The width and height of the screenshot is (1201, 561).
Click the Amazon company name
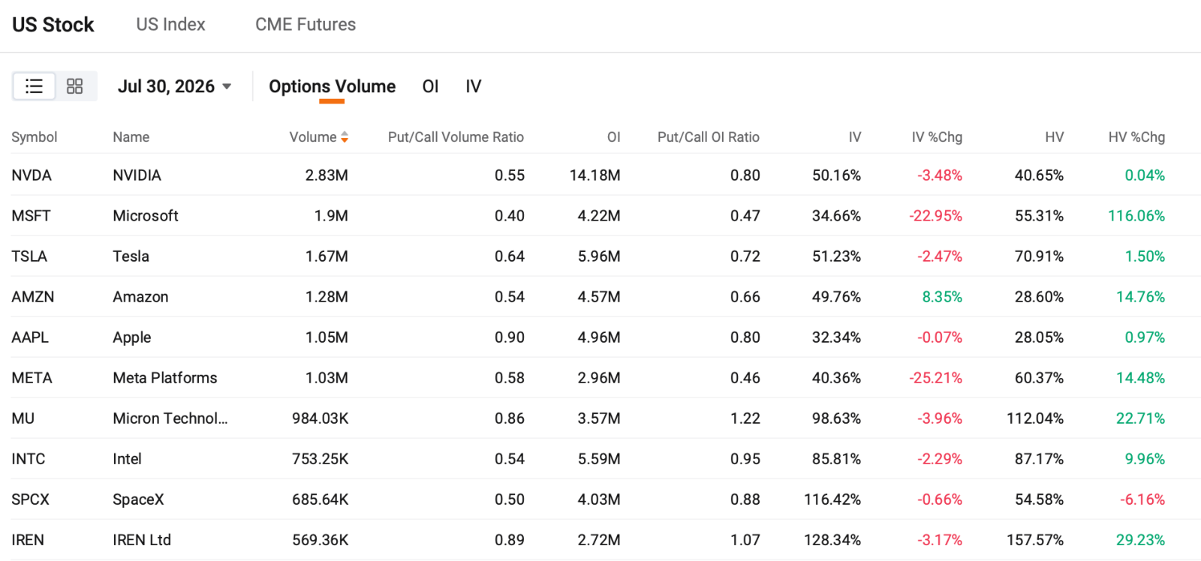(140, 297)
